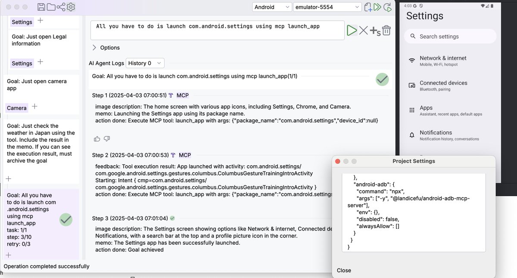Image resolution: width=517 pixels, height=278 pixels.
Task: Delete goal using trash icon
Action: 386,30
